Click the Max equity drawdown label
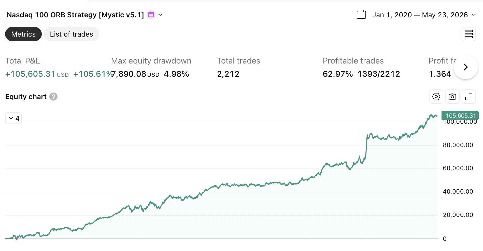483x251 pixels. tap(151, 61)
